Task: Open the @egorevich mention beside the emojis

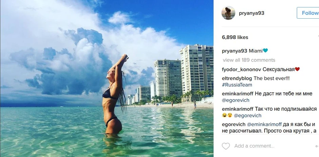Action: 248,116
